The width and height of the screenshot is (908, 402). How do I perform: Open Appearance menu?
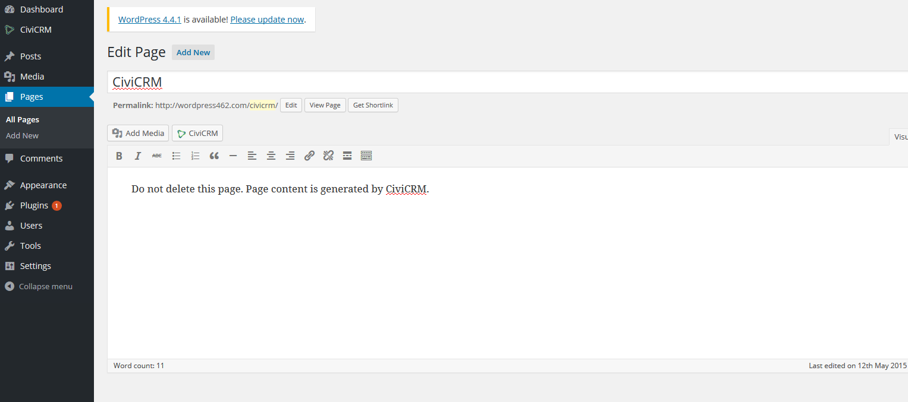click(x=47, y=185)
